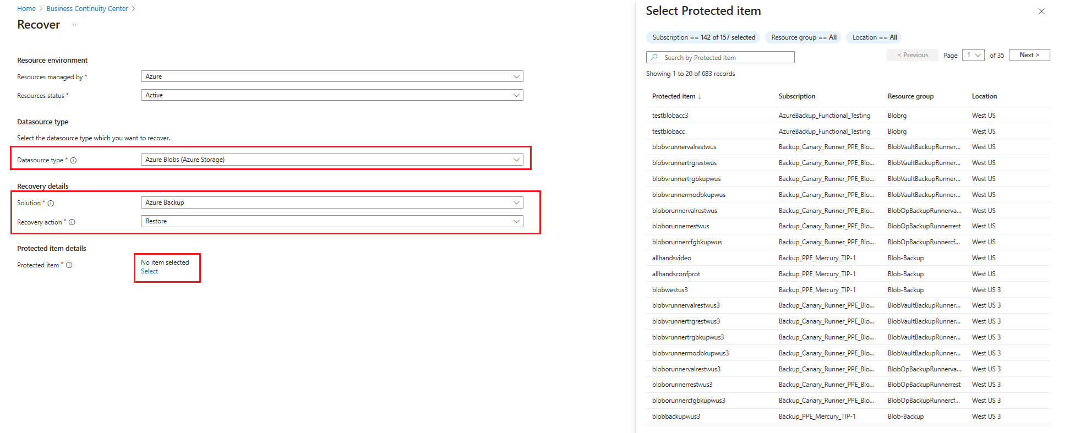Select the testblobacc3 protected item row
The image size is (1081, 433).
tap(848, 116)
